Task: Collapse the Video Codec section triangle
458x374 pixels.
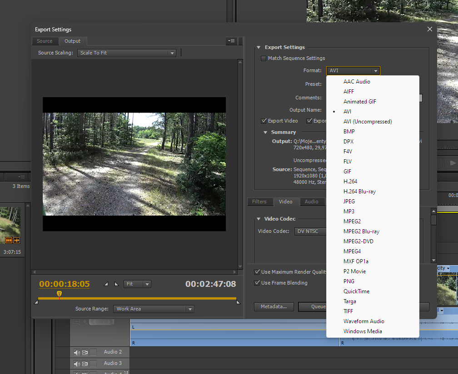Action: [x=259, y=219]
